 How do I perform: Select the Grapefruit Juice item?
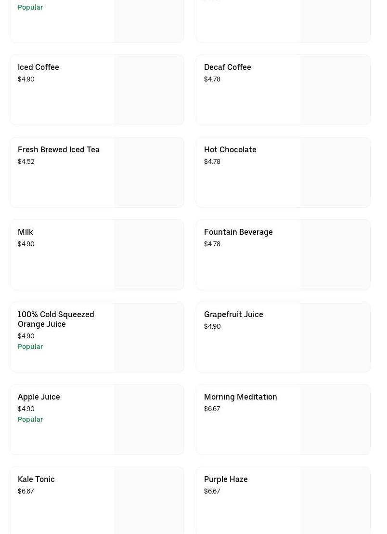233,315
